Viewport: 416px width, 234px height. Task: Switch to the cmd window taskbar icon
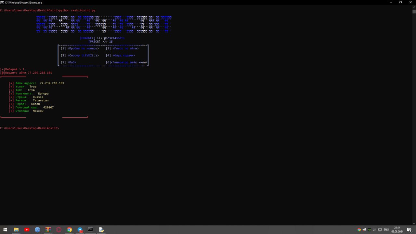[90, 230]
